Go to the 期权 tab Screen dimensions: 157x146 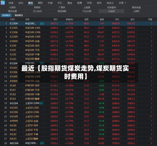pyautogui.click(x=40, y=3)
